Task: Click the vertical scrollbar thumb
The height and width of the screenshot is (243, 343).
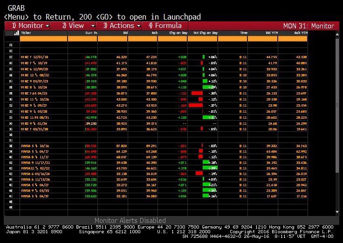Action: (337, 105)
